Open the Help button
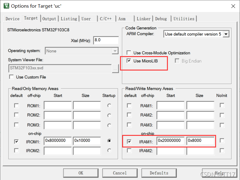This screenshot has width=240, height=180. point(219,173)
